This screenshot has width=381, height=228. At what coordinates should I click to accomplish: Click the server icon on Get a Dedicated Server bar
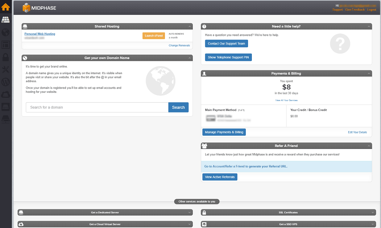tap(21, 212)
